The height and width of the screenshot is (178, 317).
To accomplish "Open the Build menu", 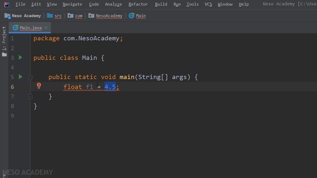I will pyautogui.click(x=161, y=4).
